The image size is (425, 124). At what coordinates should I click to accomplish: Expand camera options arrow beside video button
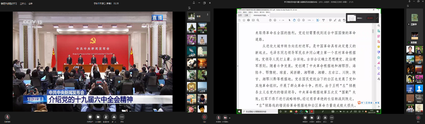(230, 118)
